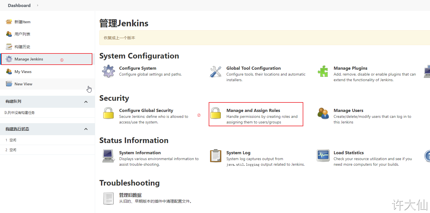Click the Manage Plugins puzzle icon
The height and width of the screenshot is (213, 430).
[323, 71]
